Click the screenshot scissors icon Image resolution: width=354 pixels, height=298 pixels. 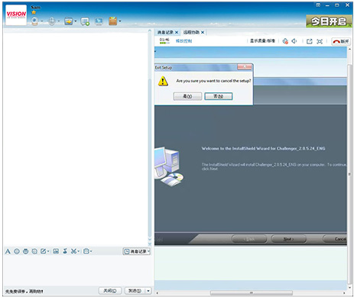click(73, 251)
